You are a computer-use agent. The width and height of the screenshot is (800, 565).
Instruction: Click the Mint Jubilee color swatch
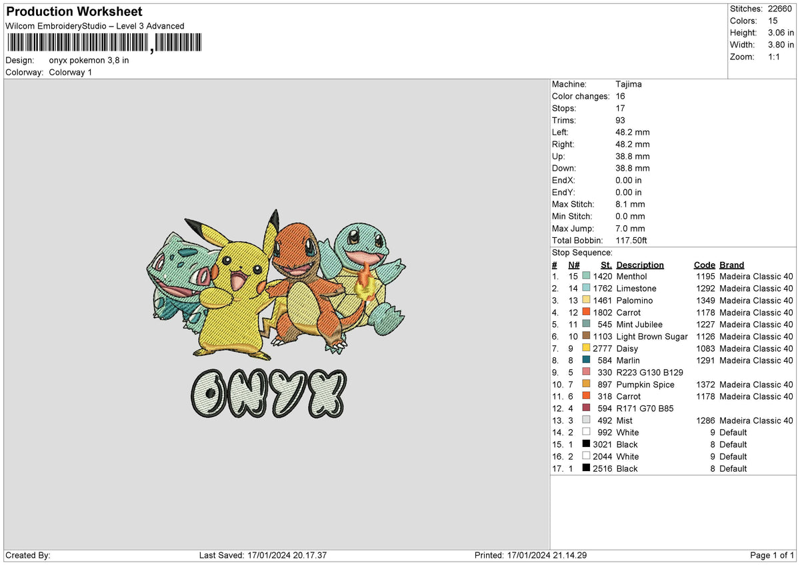586,324
